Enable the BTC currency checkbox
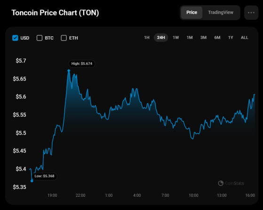This screenshot has width=263, height=210. pos(40,38)
